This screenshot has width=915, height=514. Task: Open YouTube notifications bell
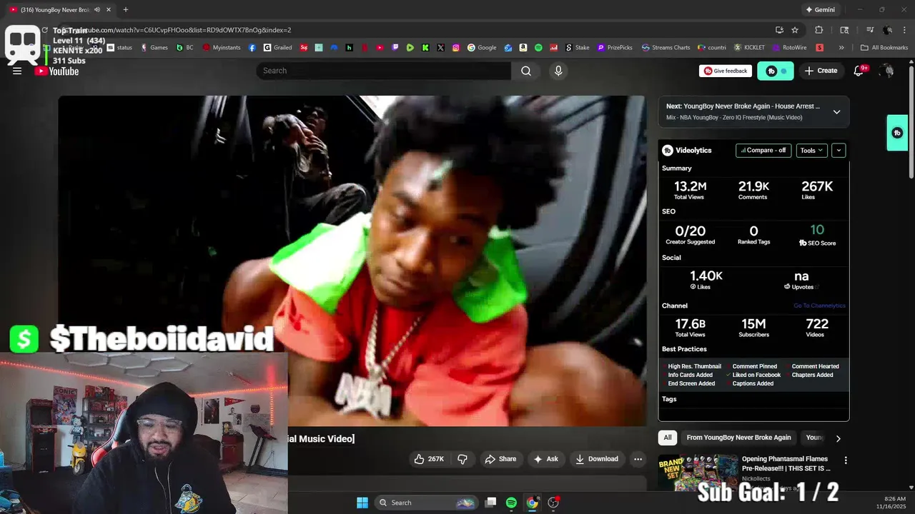tap(859, 71)
